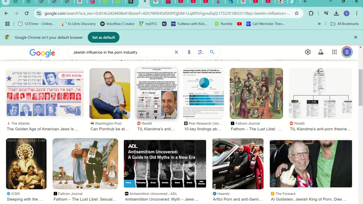The width and height of the screenshot is (363, 204).
Task: Open the apps grid in bookmarks bar
Action: point(7,24)
